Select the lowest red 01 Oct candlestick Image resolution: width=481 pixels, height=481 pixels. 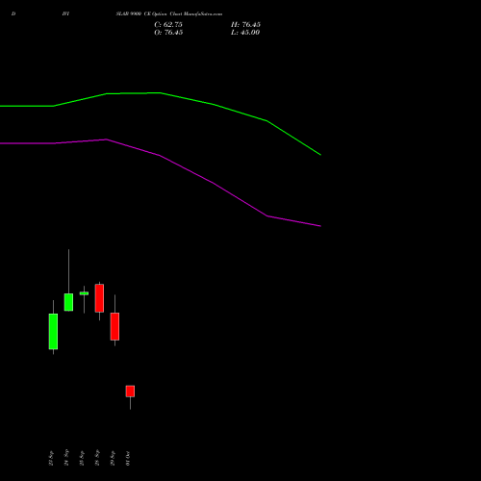point(130,392)
